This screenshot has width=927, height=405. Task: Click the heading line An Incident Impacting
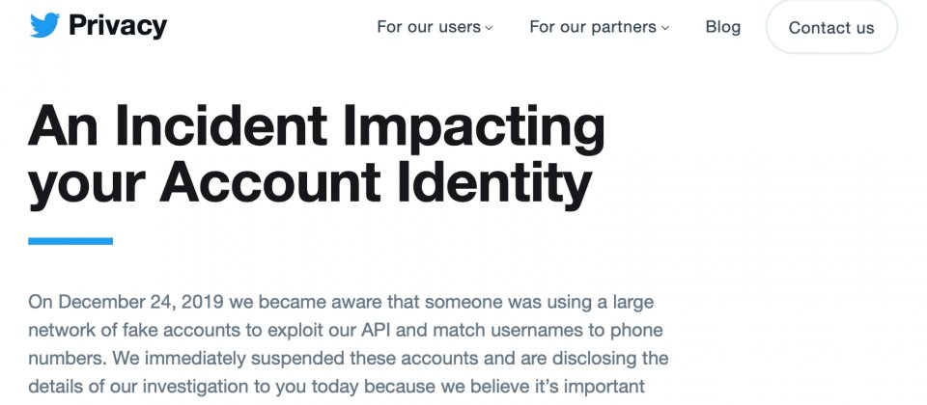317,128
